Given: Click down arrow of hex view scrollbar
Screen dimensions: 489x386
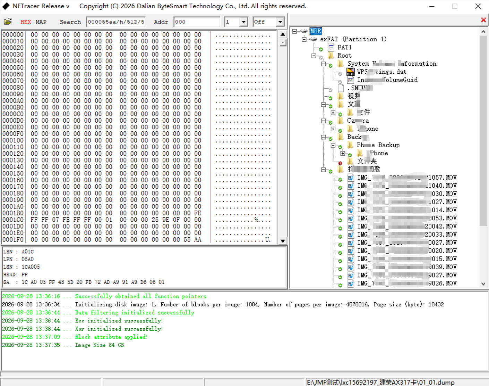Looking at the screenshot, I should tap(283, 241).
